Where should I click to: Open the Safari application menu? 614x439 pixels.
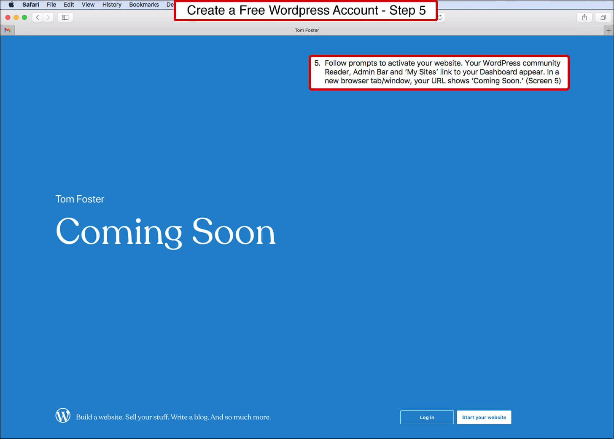pos(31,5)
